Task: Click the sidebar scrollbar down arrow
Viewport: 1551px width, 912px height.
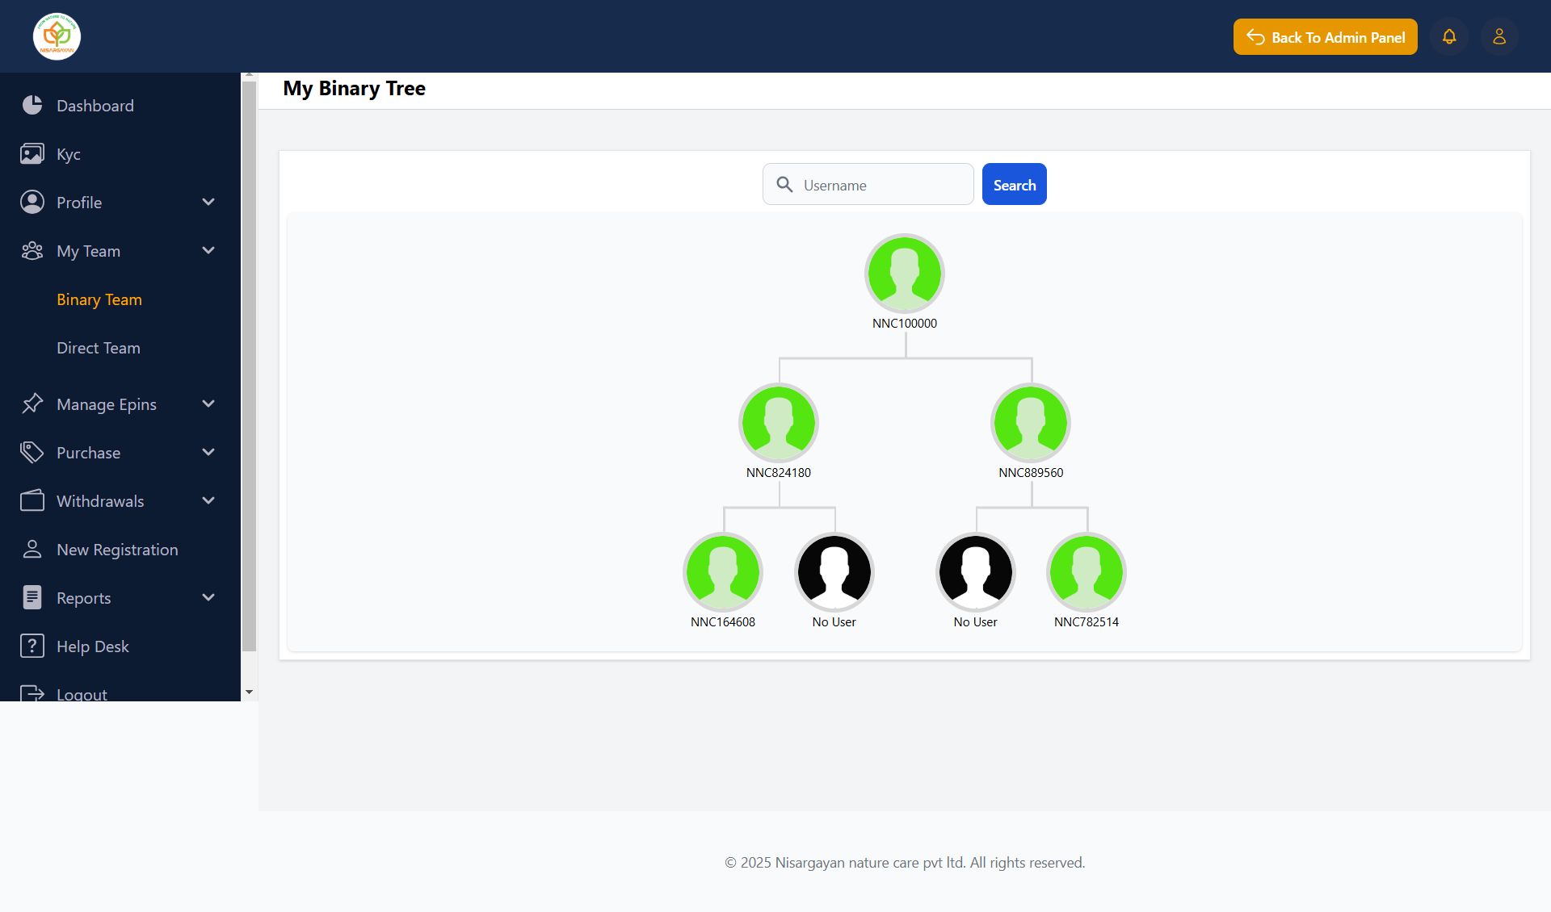Action: coord(249,692)
